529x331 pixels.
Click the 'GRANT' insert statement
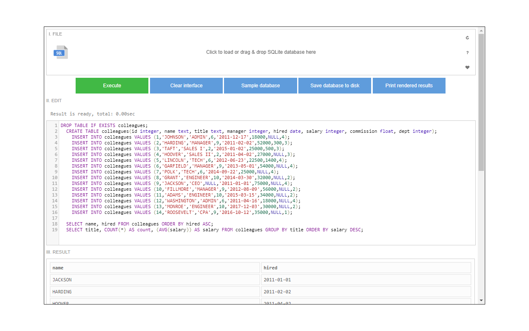point(183,177)
